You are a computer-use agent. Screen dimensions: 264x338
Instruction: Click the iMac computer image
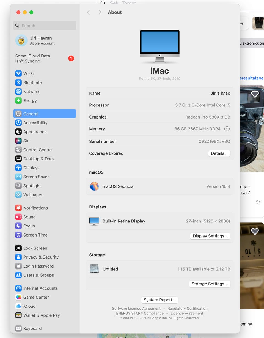pyautogui.click(x=160, y=47)
